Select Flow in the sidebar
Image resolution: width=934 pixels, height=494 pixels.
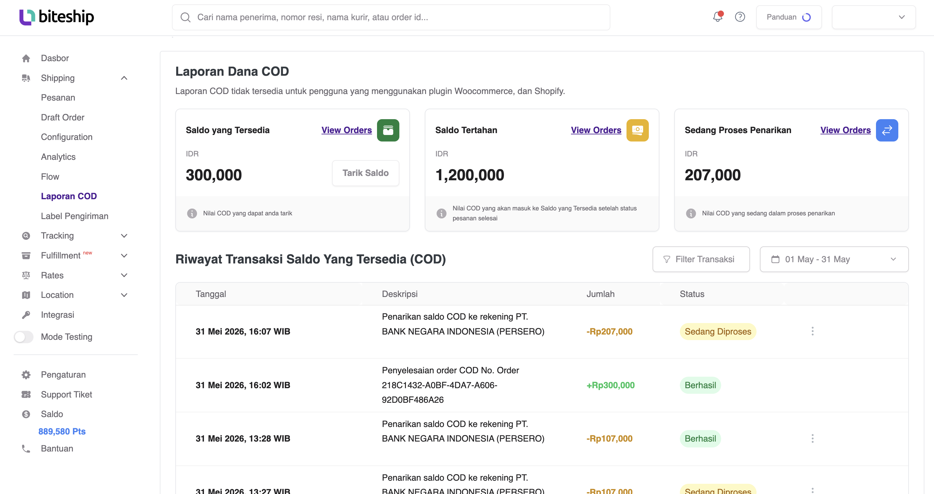[x=50, y=177]
